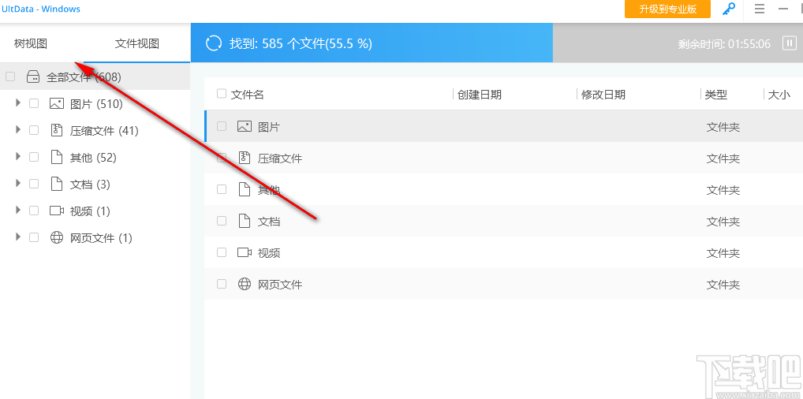Select the 视频 folder name in list
The width and height of the screenshot is (803, 399).
pyautogui.click(x=269, y=253)
